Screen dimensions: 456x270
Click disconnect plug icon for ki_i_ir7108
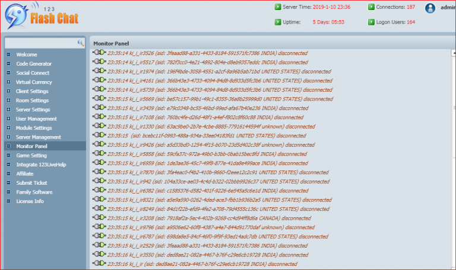(x=99, y=117)
